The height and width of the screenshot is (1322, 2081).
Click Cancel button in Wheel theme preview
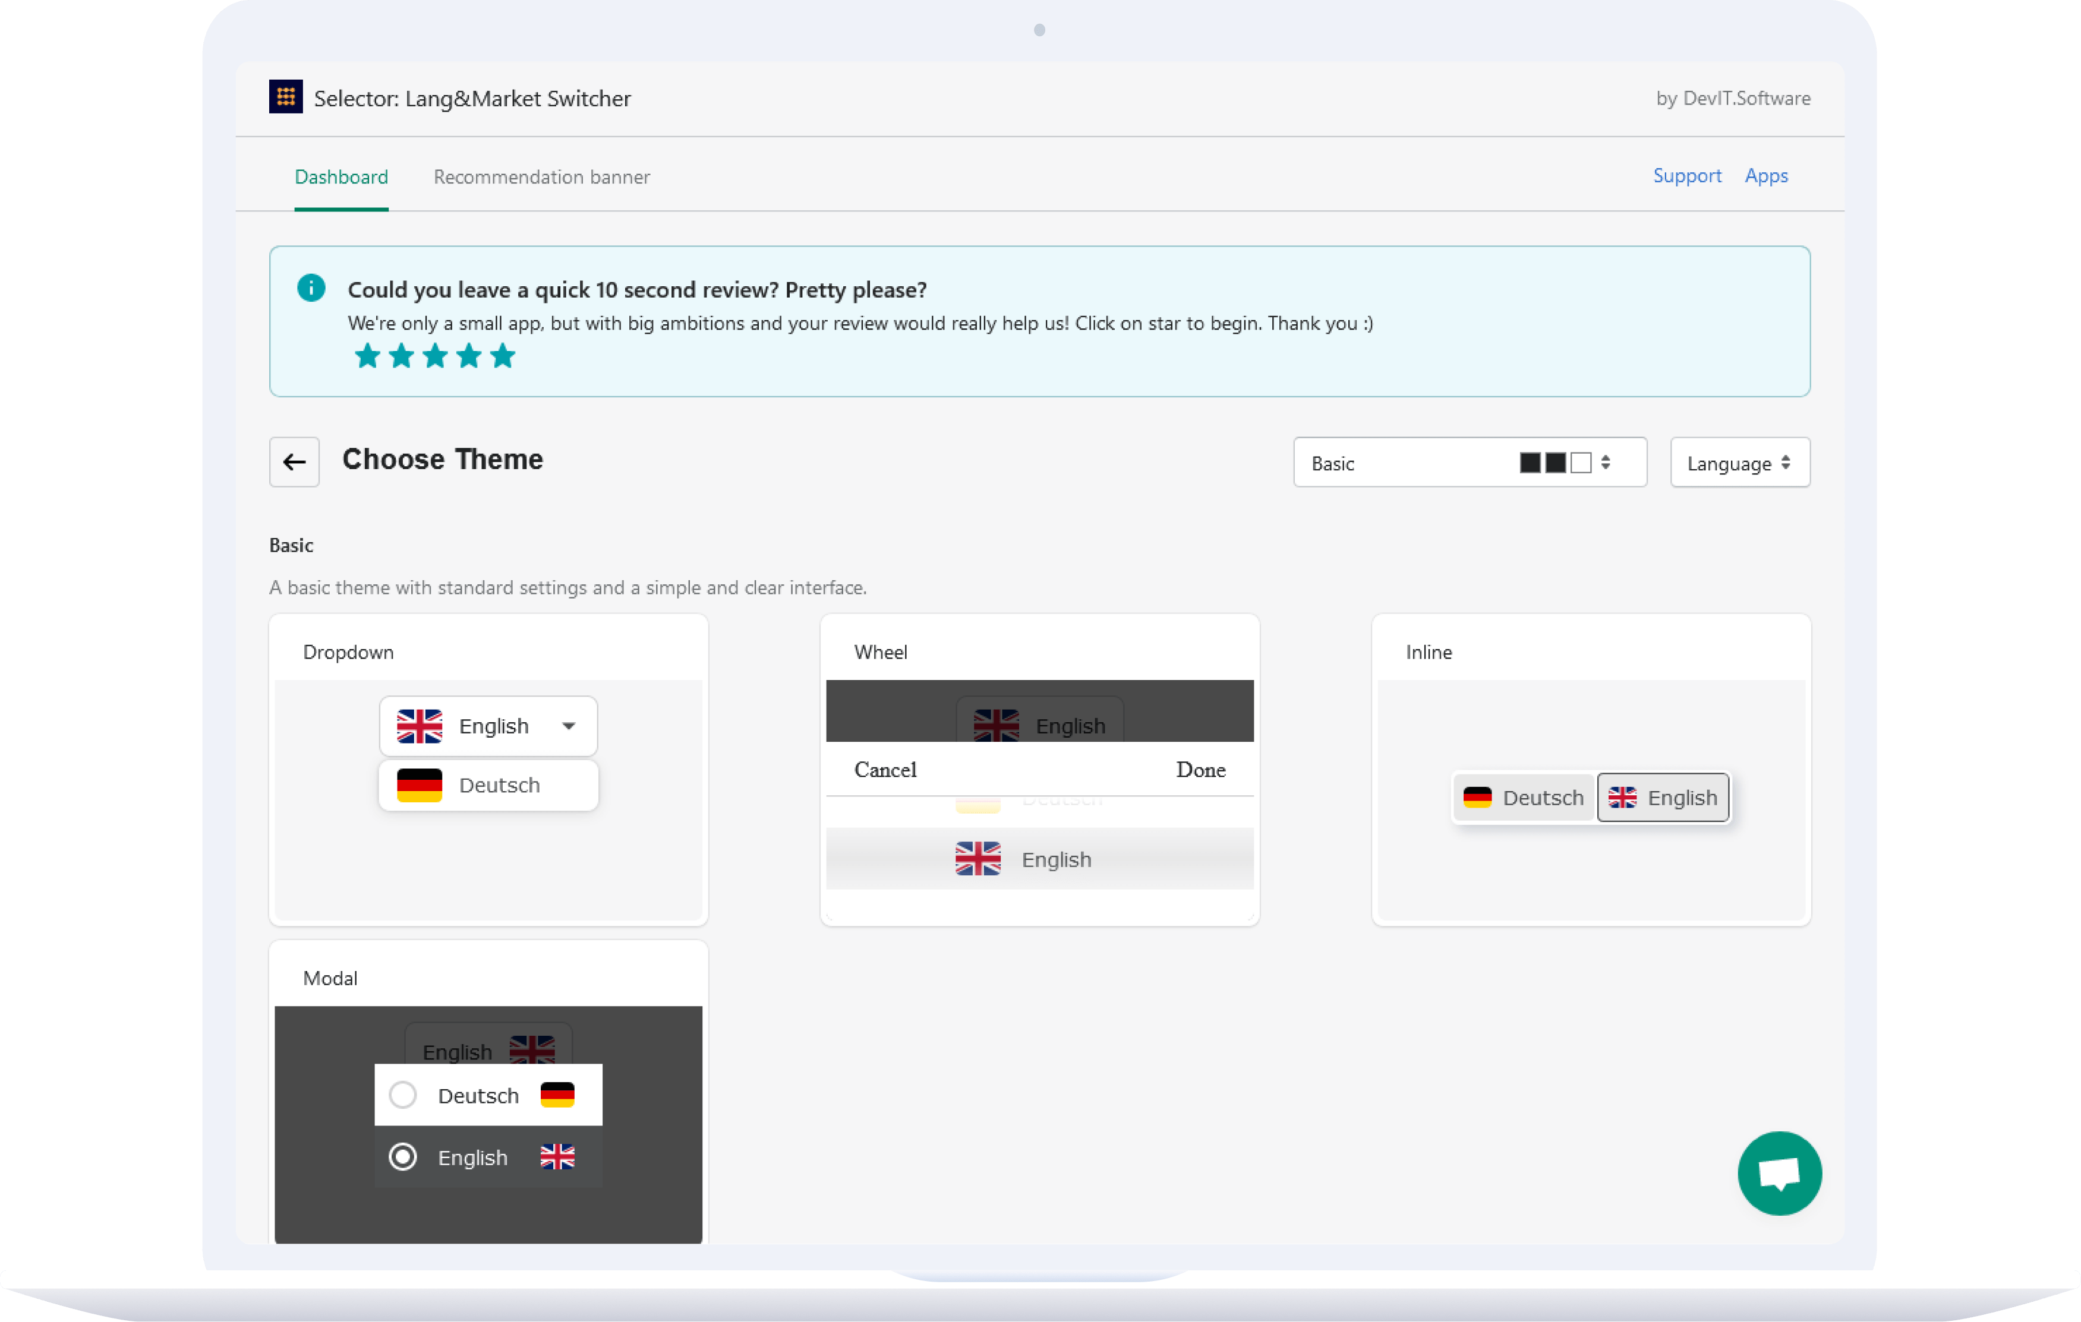[886, 768]
